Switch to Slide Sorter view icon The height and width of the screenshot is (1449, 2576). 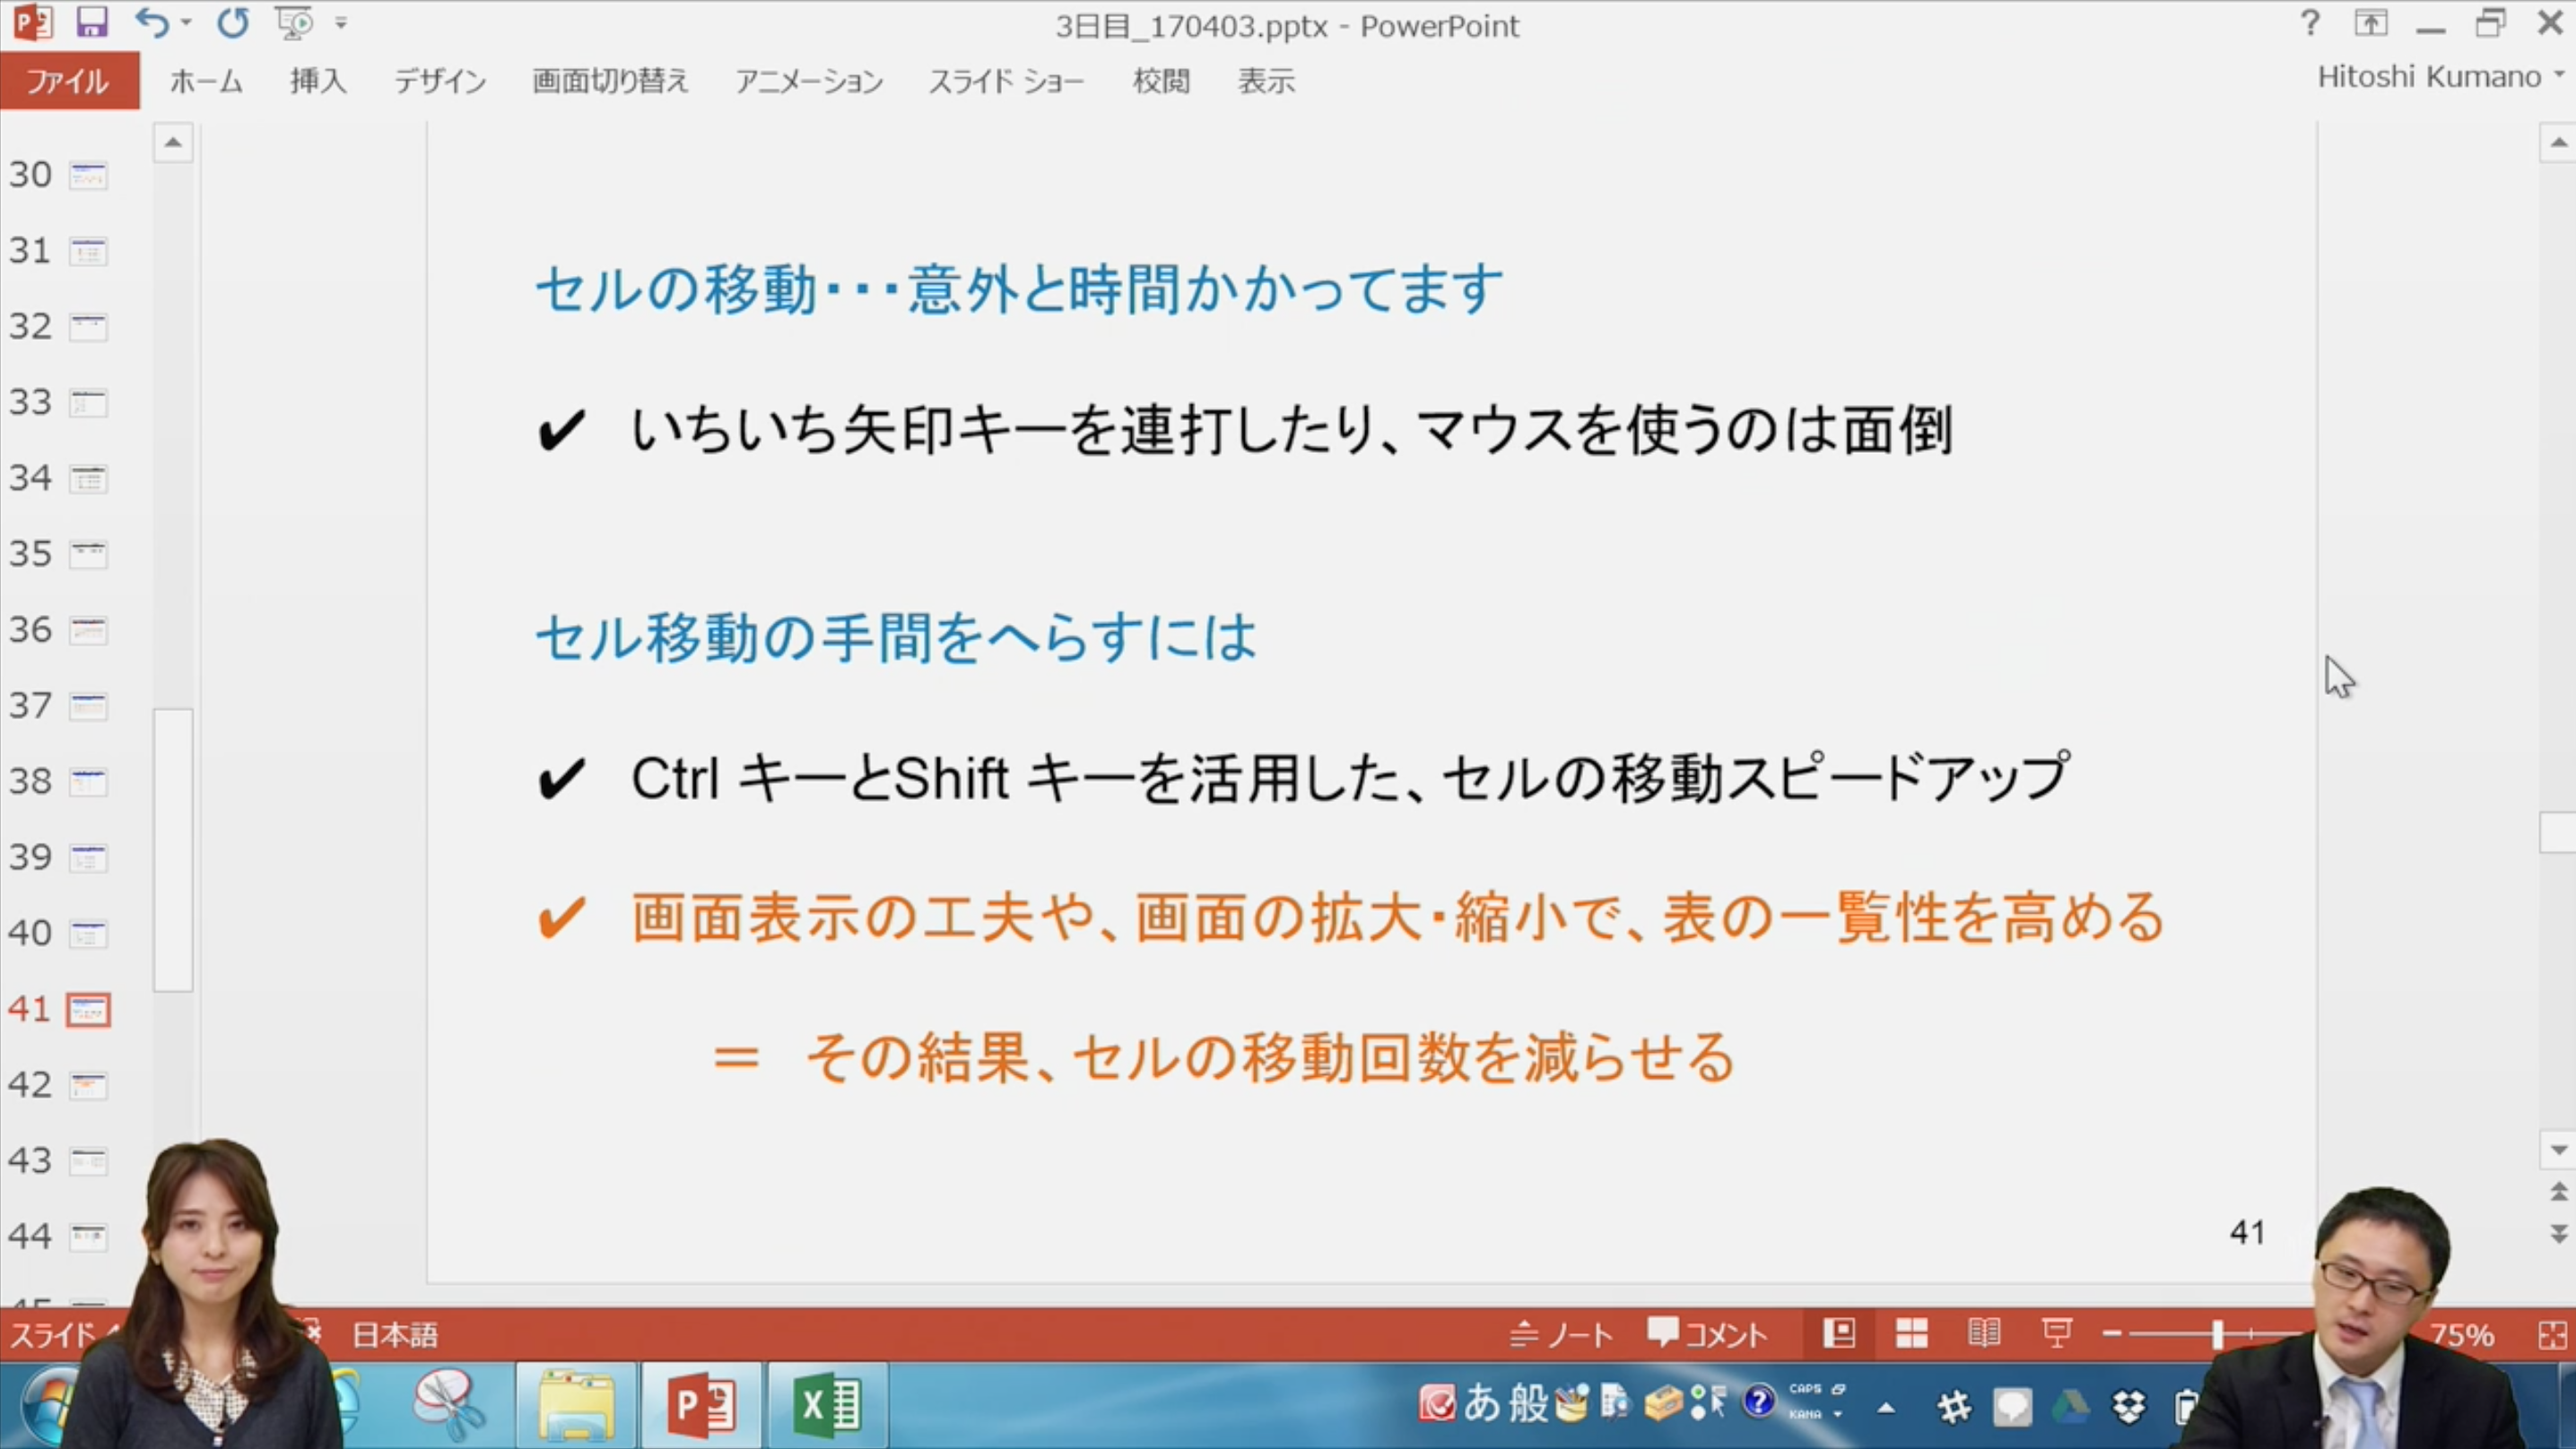[1912, 1334]
